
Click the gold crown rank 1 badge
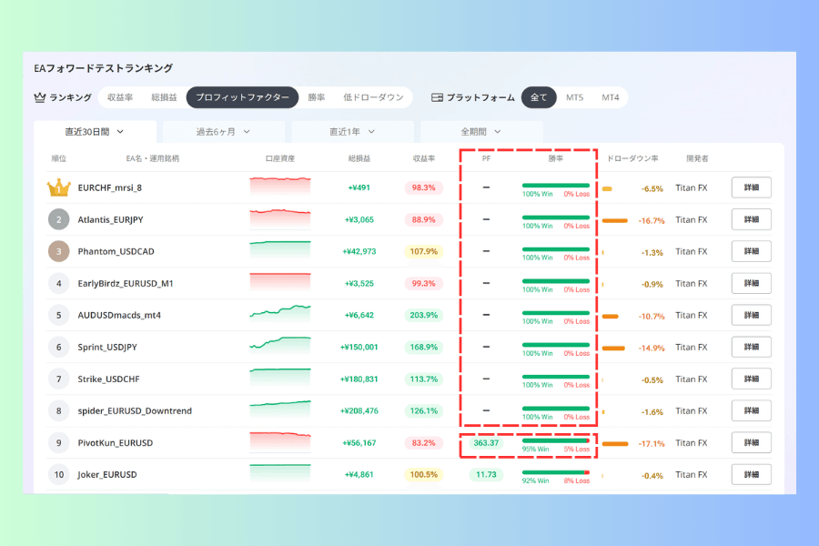pyautogui.click(x=59, y=187)
